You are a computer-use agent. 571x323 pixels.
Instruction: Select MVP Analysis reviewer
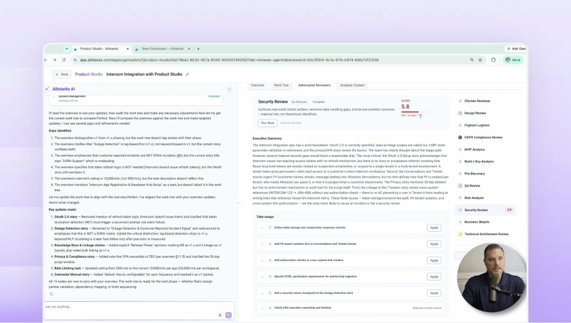(x=474, y=149)
